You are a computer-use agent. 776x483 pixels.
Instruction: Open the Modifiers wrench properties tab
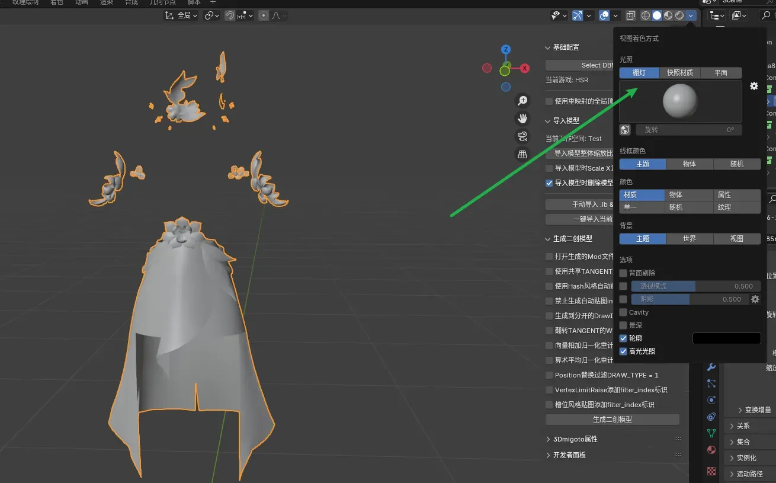coord(711,367)
